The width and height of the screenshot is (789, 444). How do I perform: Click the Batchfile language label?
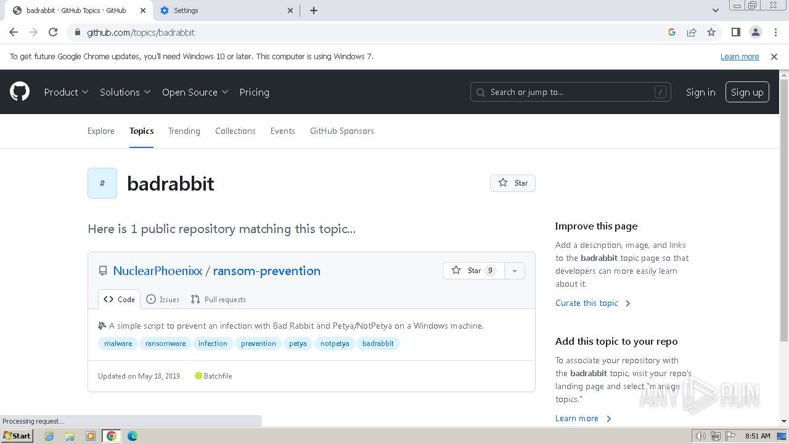pyautogui.click(x=213, y=376)
